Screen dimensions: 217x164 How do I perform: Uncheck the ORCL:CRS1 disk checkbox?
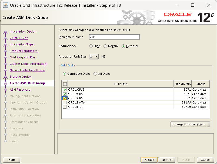coord(65,90)
